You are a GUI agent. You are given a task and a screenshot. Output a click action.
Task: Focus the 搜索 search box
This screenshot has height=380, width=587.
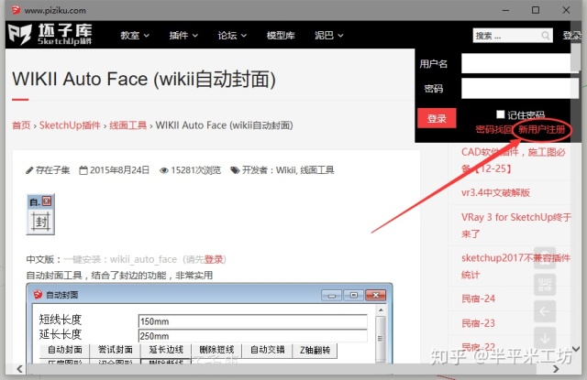[513, 36]
